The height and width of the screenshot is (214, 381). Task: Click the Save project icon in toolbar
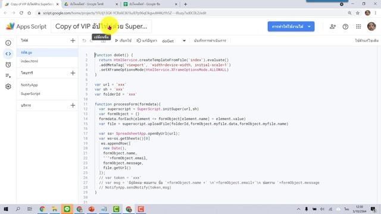(x=104, y=42)
